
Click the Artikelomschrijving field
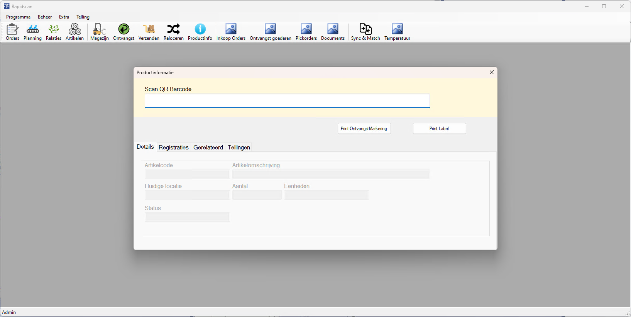(x=331, y=174)
